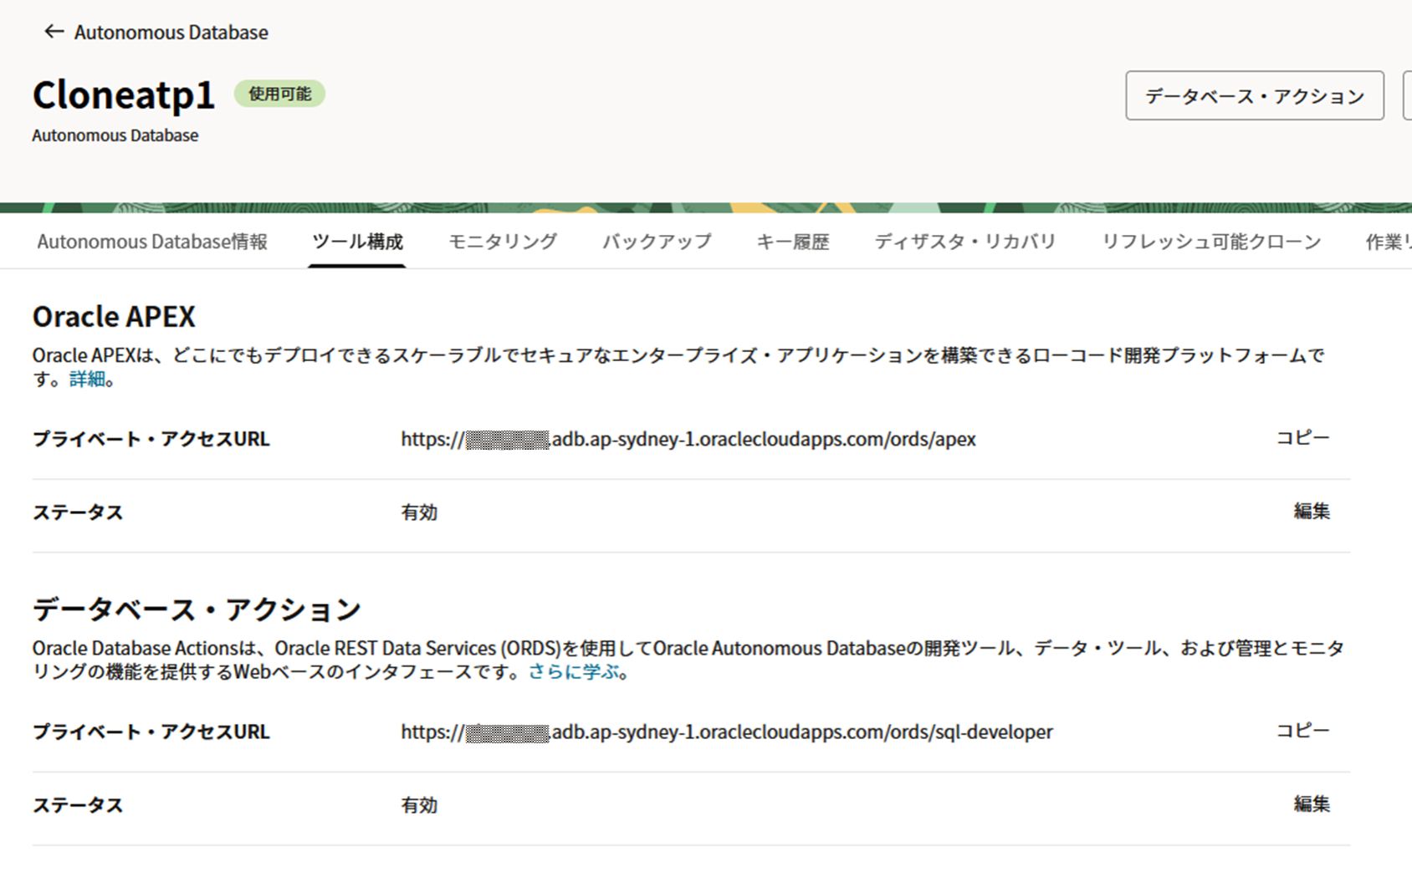The image size is (1412, 872).
Task: Click the ords/apex URL text
Action: click(688, 439)
